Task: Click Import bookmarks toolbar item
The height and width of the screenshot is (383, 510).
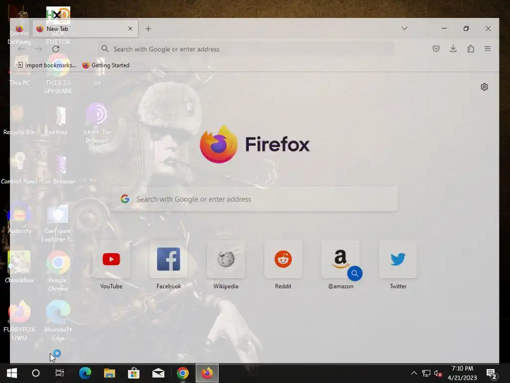Action: click(x=46, y=65)
